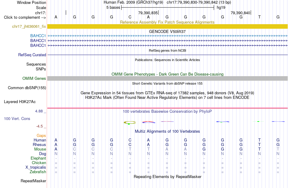Open the light-blue BAHCC1 transcript label
This screenshot has height=188, width=288.
(38, 36)
